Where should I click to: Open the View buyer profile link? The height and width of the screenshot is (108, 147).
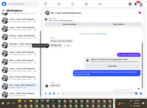100,34
